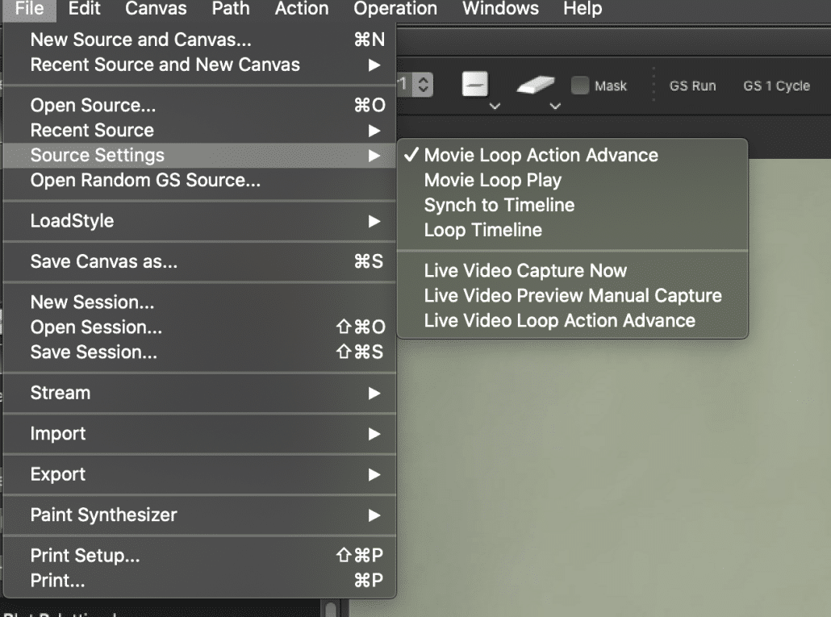Open the Operation menu
The height and width of the screenshot is (617, 831).
[395, 10]
